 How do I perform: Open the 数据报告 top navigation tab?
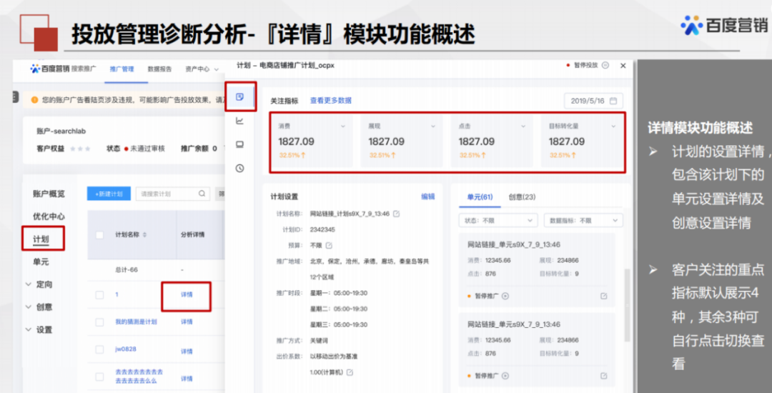coord(159,69)
